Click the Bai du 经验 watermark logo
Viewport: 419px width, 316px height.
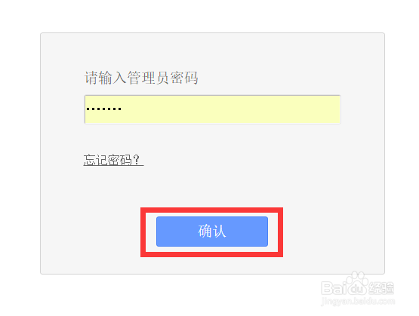tap(358, 287)
